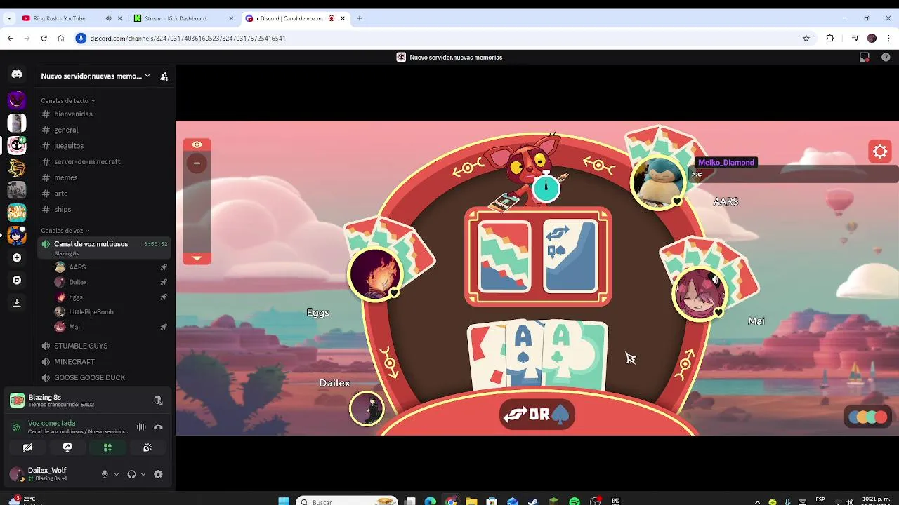This screenshot has width=899, height=505.
Task: Click the multicolor dots button in game corner
Action: point(867,417)
